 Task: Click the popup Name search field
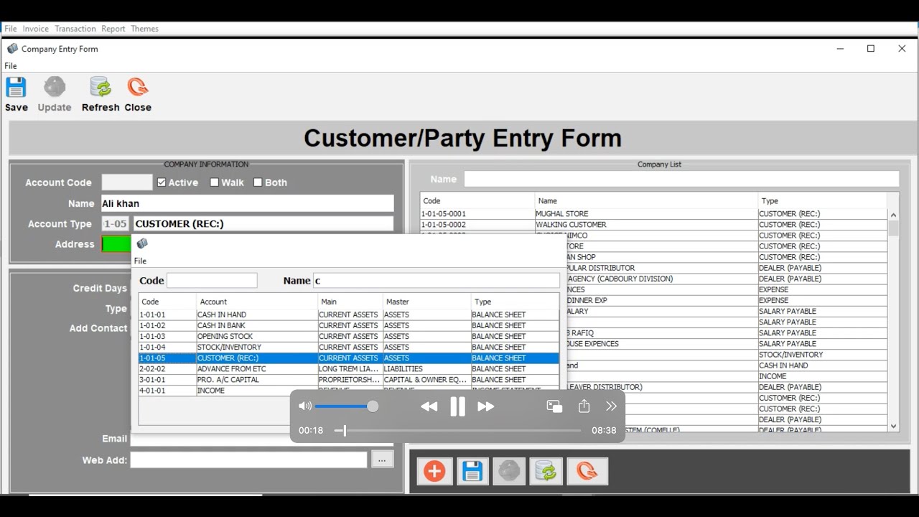click(437, 281)
